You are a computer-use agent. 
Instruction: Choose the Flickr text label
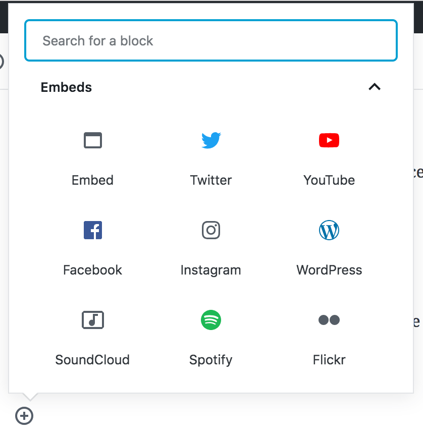[329, 360]
